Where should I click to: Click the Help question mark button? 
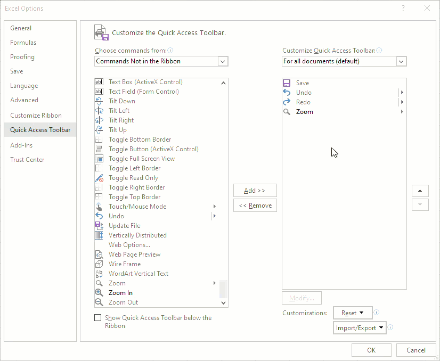point(403,8)
